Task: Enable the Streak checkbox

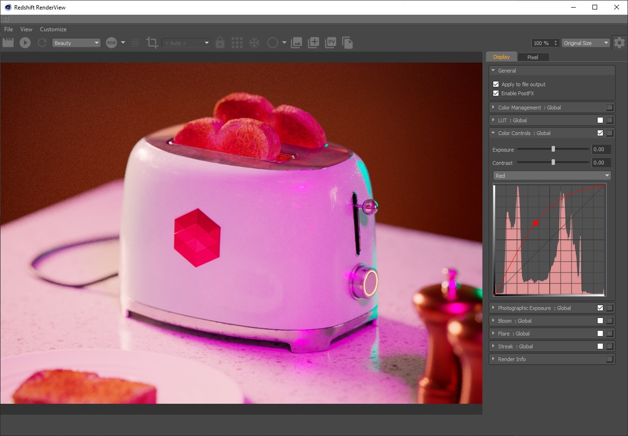Action: click(600, 346)
